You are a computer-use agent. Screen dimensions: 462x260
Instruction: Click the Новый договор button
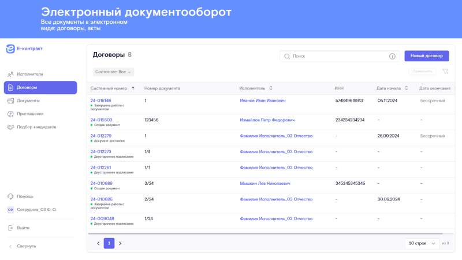pos(427,56)
